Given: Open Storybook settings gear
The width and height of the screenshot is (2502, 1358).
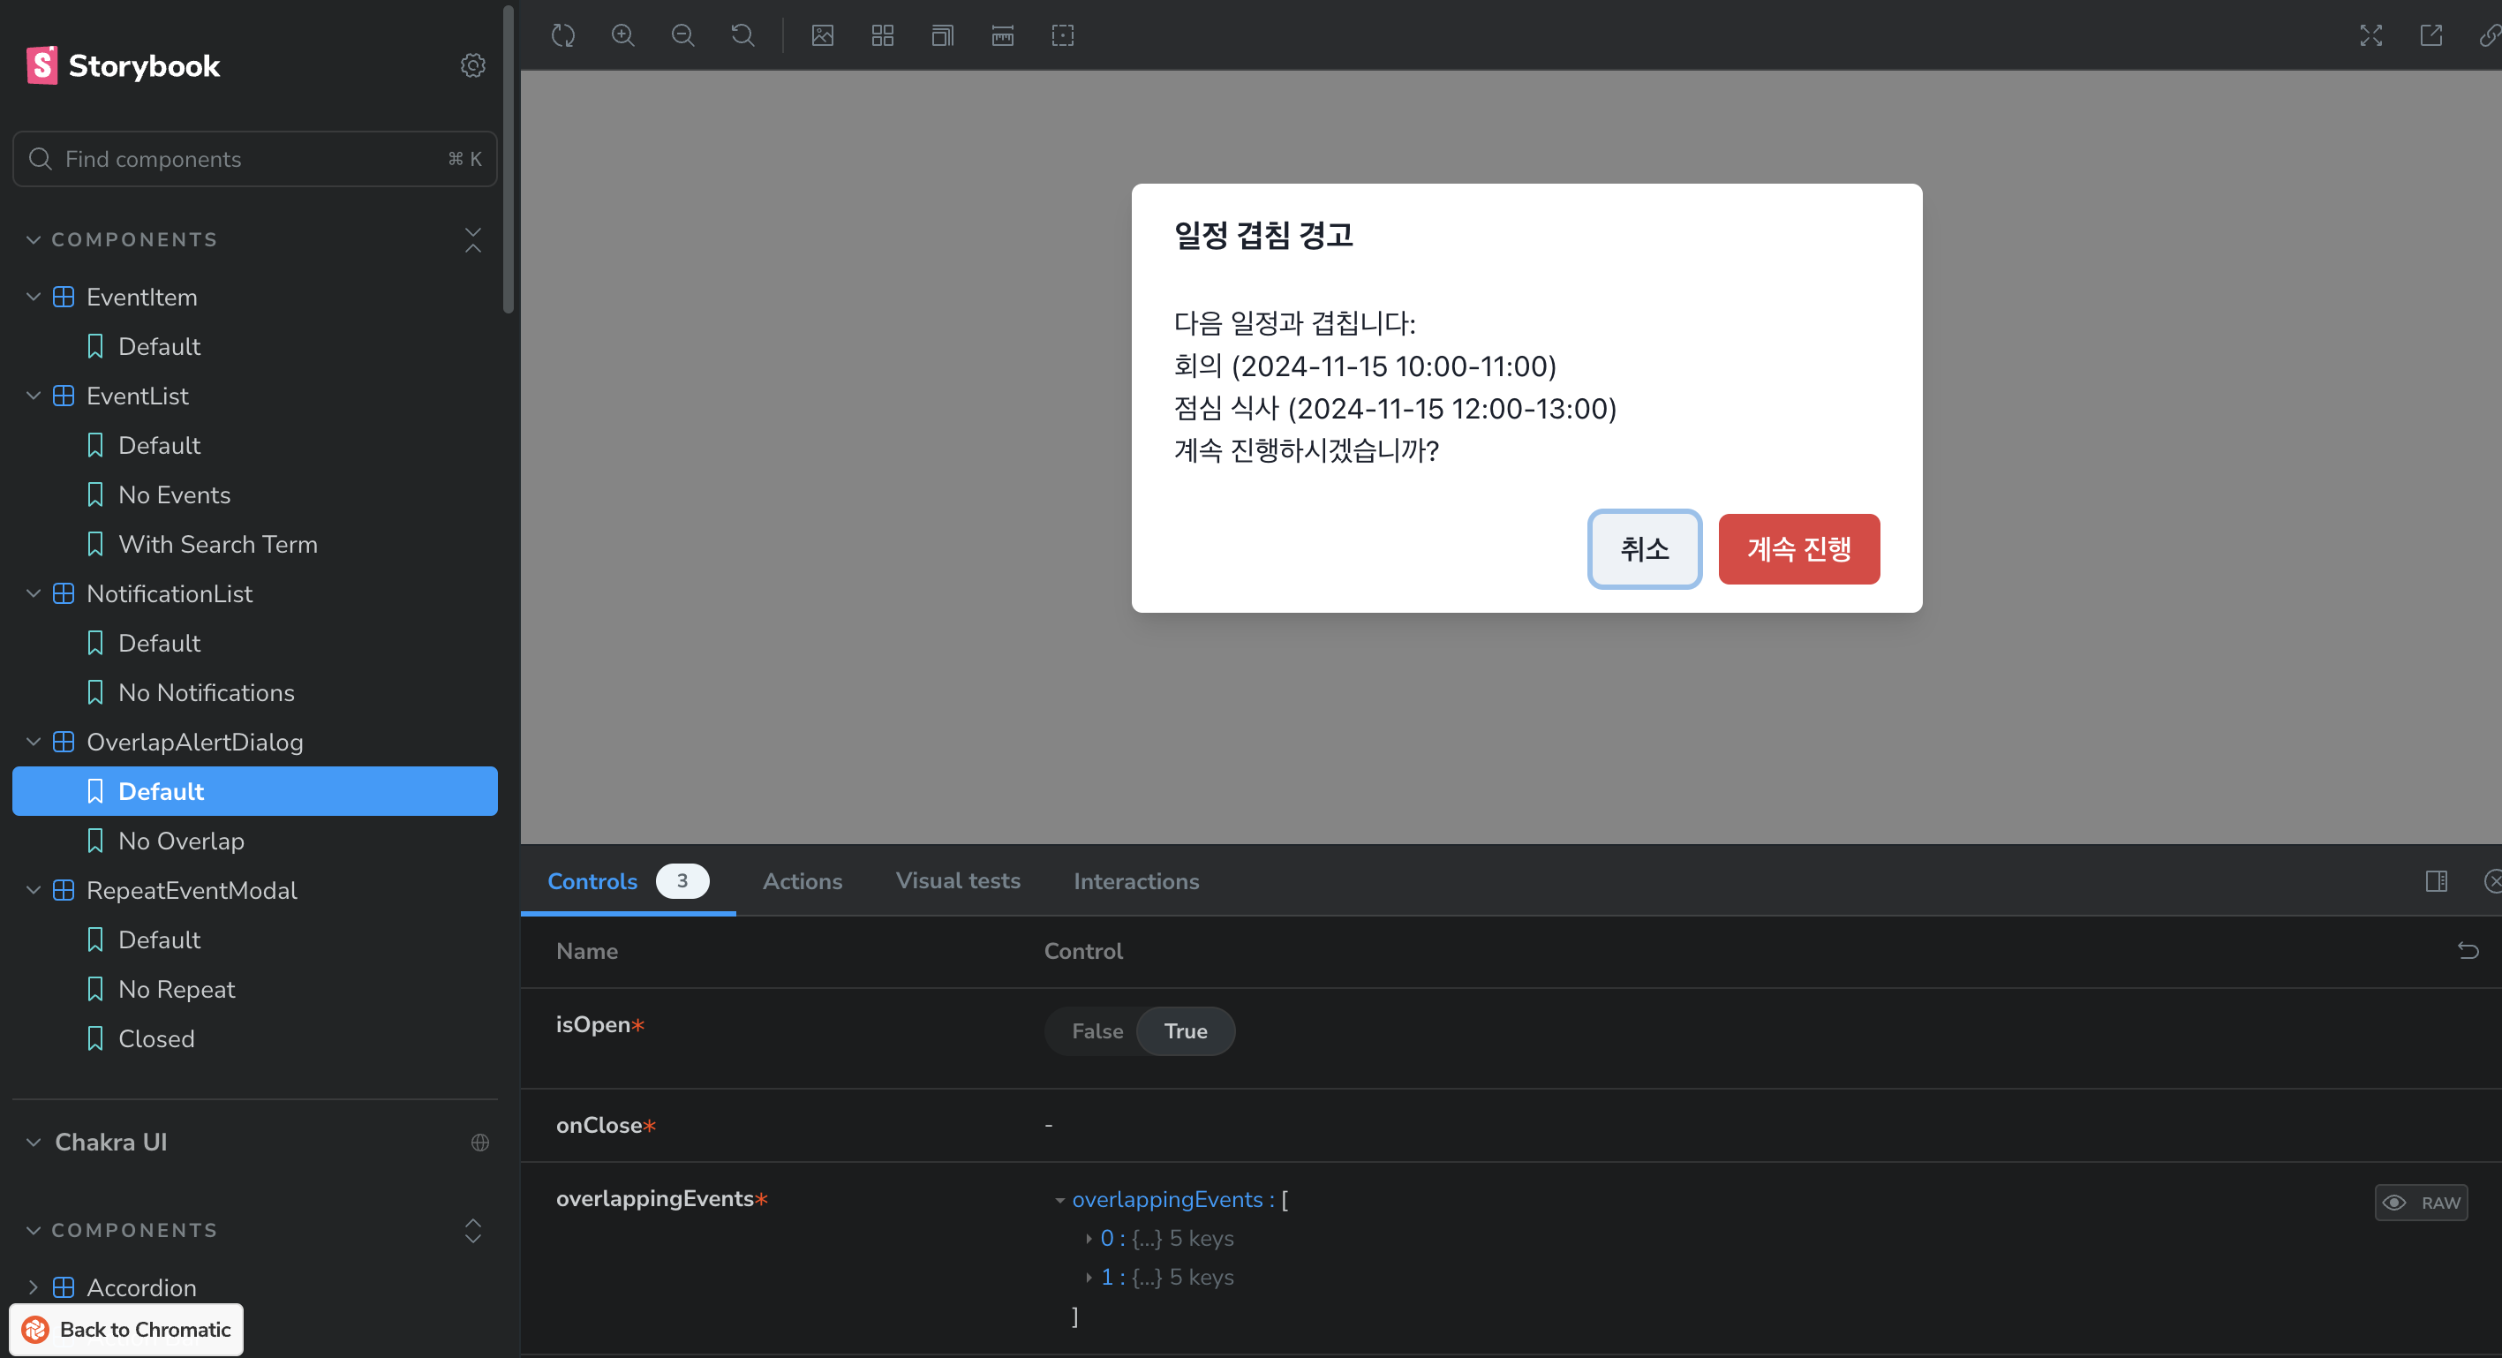Looking at the screenshot, I should pyautogui.click(x=473, y=65).
